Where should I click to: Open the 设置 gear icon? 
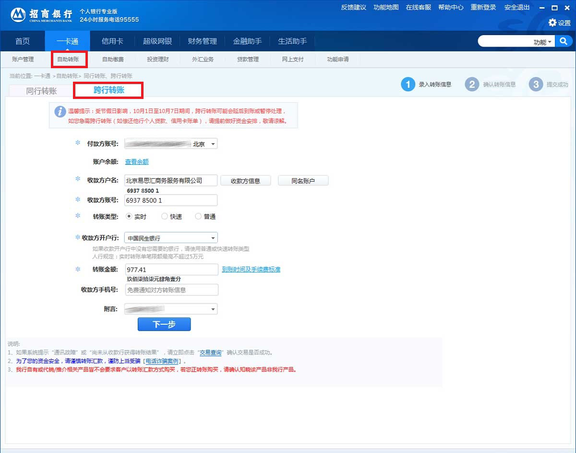coord(552,23)
